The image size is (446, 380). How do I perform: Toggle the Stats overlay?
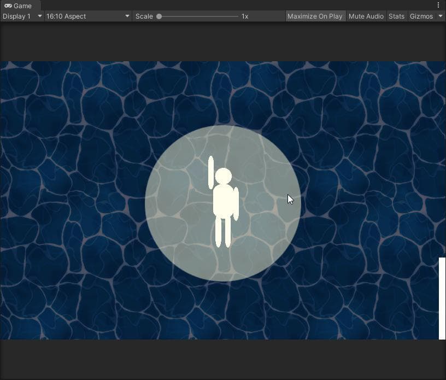point(396,16)
